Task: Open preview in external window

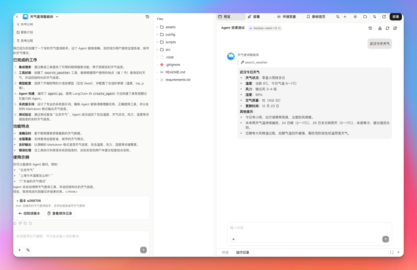Action: click(384, 17)
